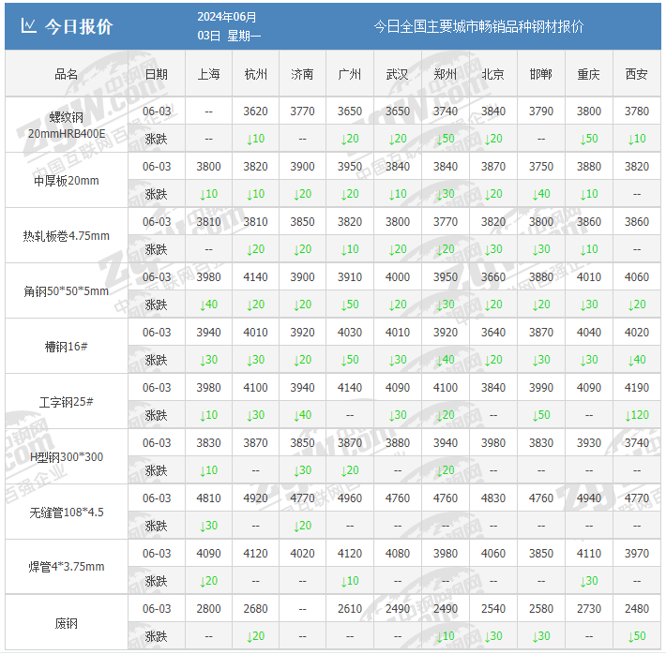Select the 今日报价 header title
The image size is (666, 654).
point(79,27)
